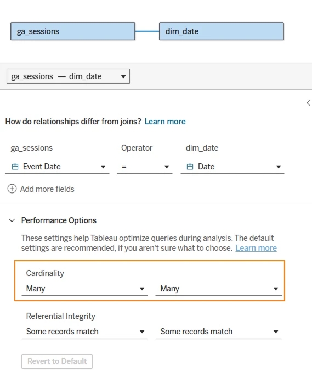Screen dimensions: 312x375
Task: Open the Event Date field dropdown
Action: point(57,167)
